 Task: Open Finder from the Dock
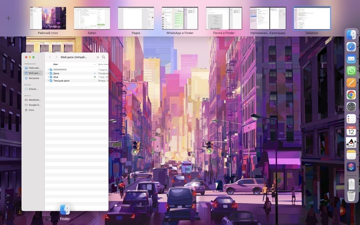tap(351, 35)
